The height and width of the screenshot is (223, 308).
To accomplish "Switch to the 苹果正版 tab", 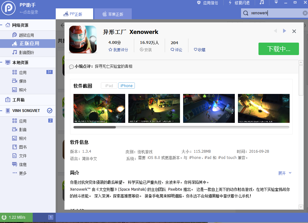I will 113,14.
